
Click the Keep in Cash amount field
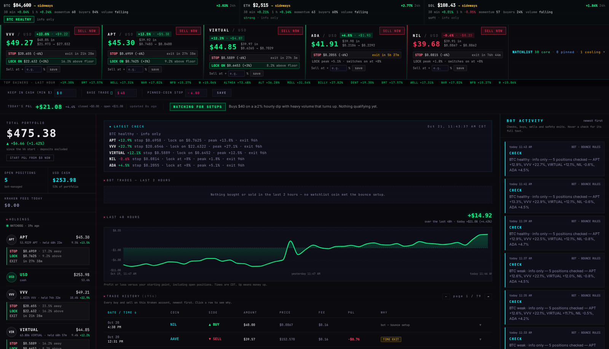pos(65,93)
